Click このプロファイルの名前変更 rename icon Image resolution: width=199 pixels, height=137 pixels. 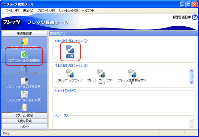pyautogui.click(x=24, y=94)
